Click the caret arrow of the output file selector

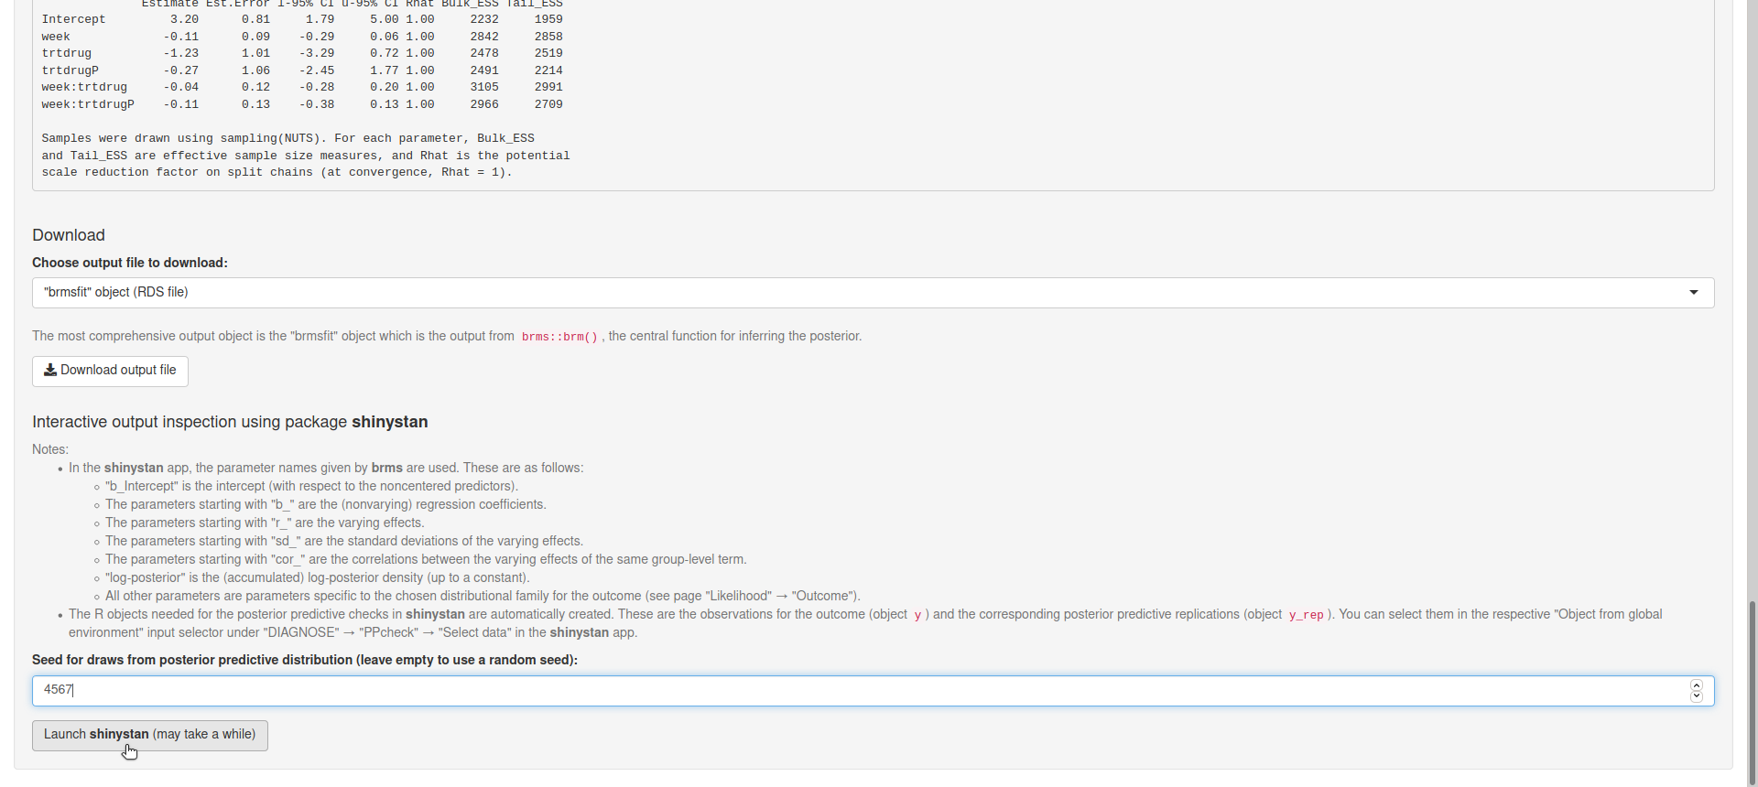pyautogui.click(x=1693, y=293)
